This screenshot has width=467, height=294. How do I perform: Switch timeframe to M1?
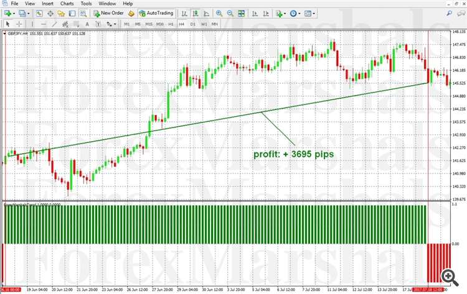pos(127,24)
